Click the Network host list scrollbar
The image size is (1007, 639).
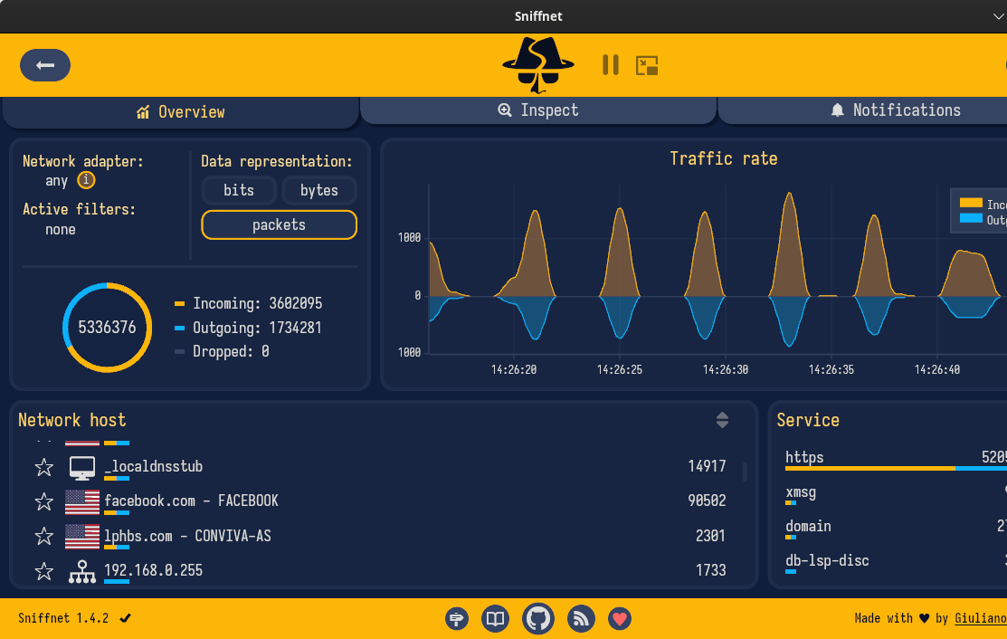[745, 472]
